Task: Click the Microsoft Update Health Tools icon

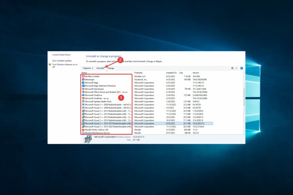Action: (x=83, y=101)
